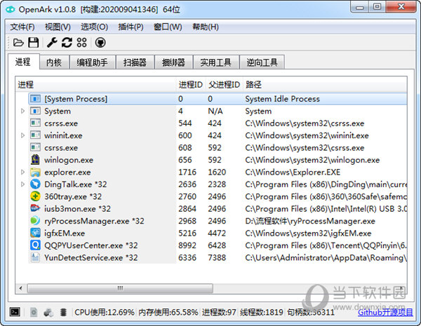
Task: Click the wininit.exe window icon
Action: [x=35, y=135]
